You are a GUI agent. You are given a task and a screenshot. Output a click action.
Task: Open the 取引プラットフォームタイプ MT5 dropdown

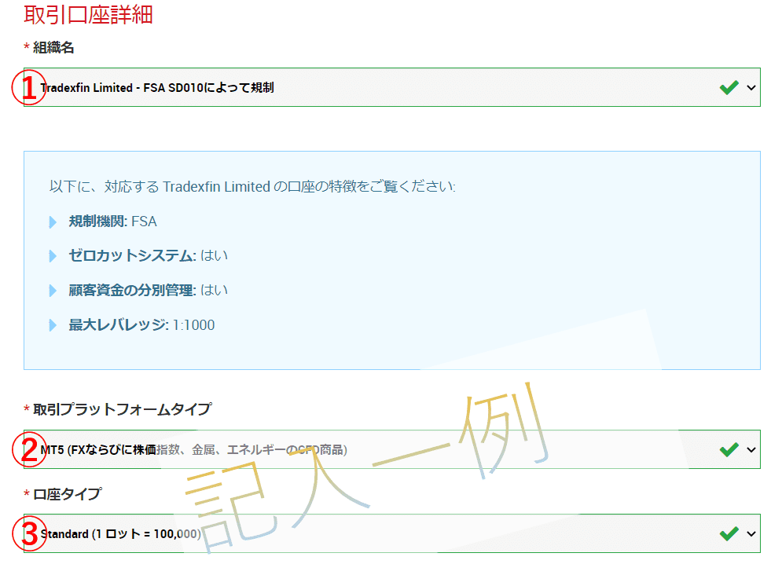click(392, 449)
